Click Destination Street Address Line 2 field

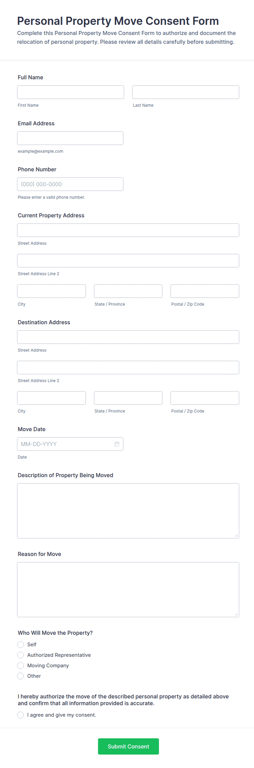point(128,367)
